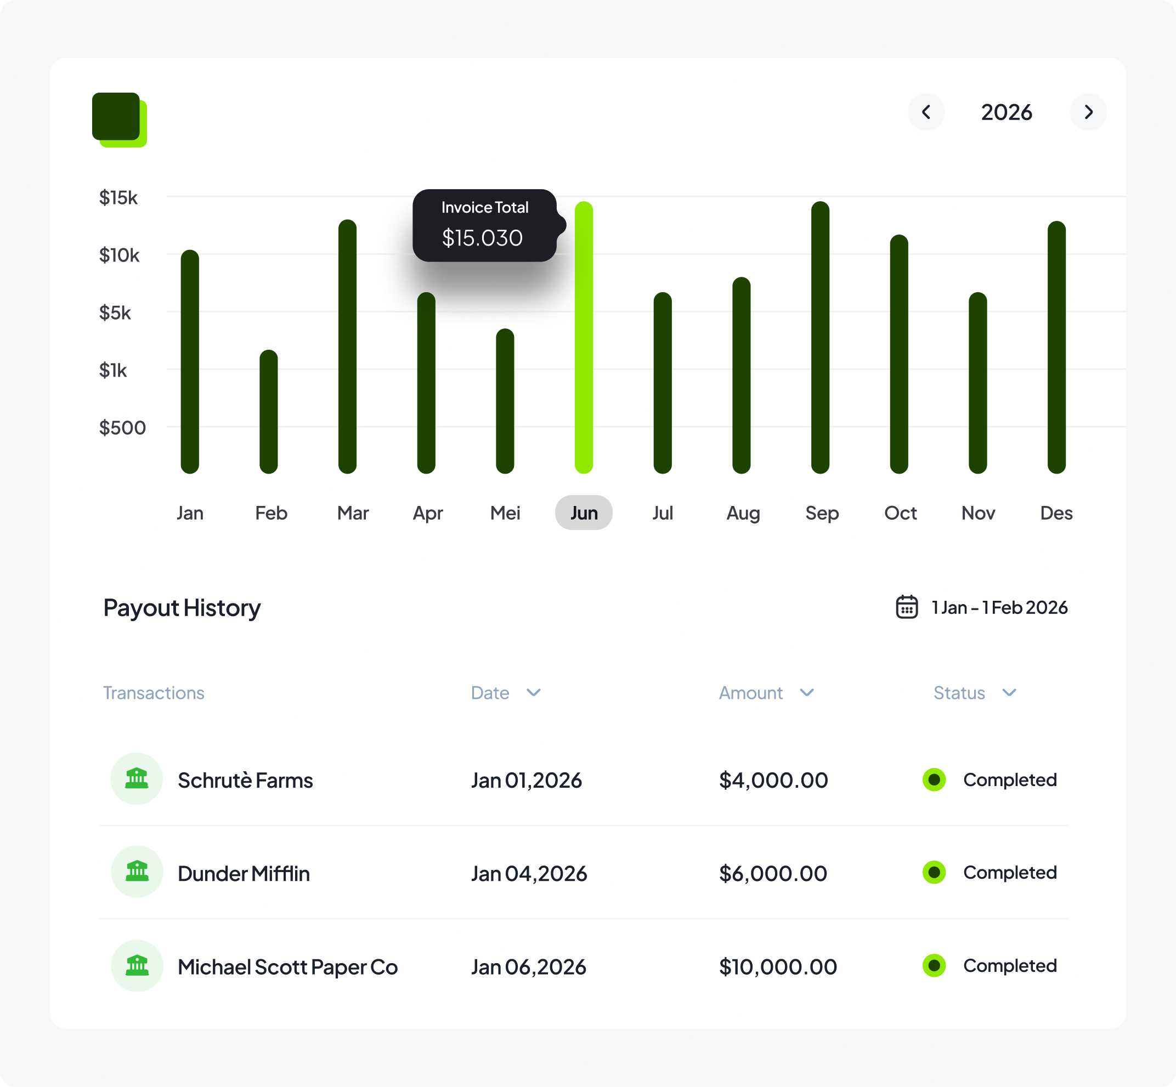Viewport: 1176px width, 1087px height.
Task: Click the Invoice Total $15.030 tooltip
Action: pos(484,225)
